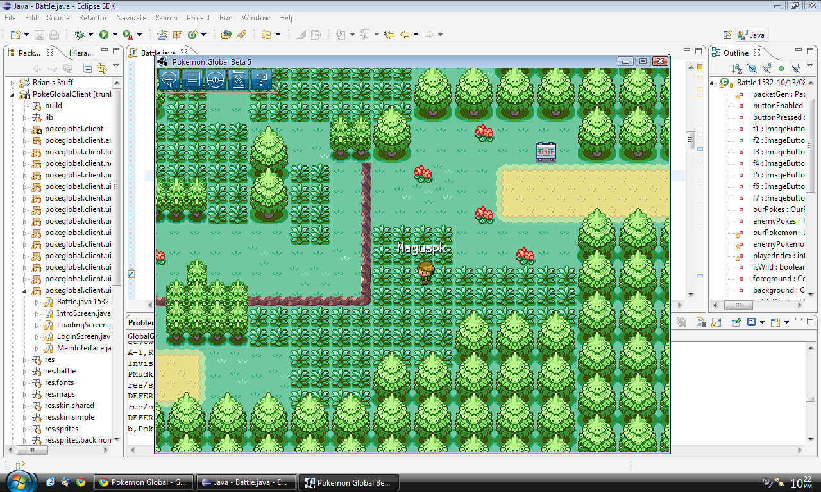The image size is (821, 492).
Task: Select the Problems tab in bottom panel
Action: pyautogui.click(x=140, y=323)
